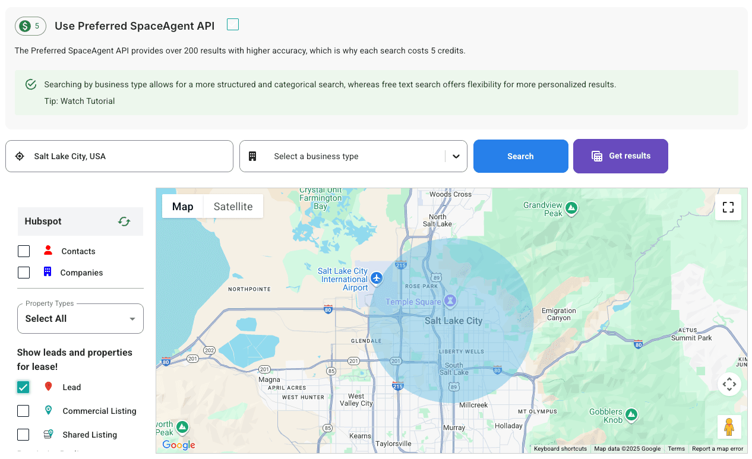Click the West Valley City map label
This screenshot has height=459, width=752.
[356, 400]
